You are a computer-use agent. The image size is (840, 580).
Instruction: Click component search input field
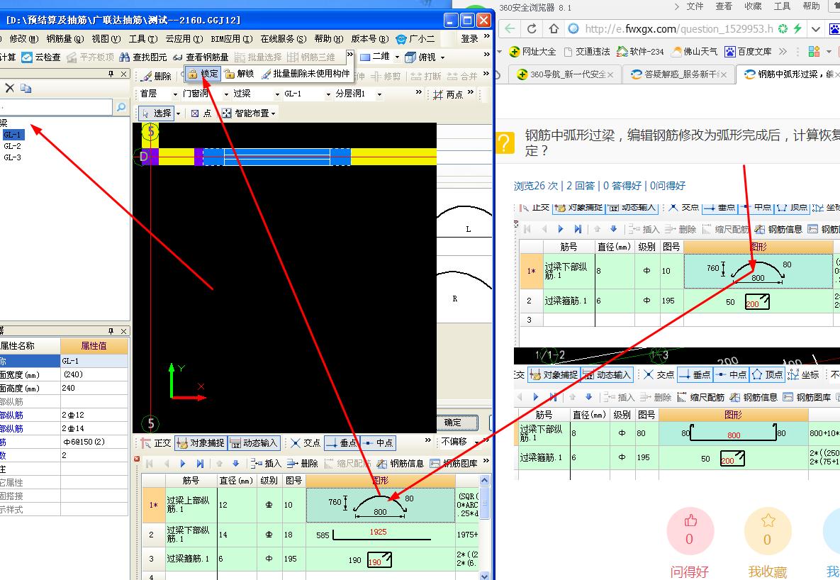pos(55,107)
